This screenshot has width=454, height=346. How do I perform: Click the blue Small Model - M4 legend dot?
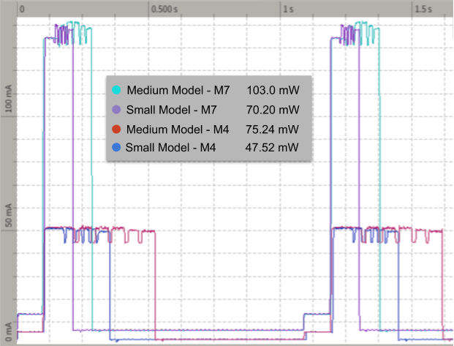[x=116, y=148]
